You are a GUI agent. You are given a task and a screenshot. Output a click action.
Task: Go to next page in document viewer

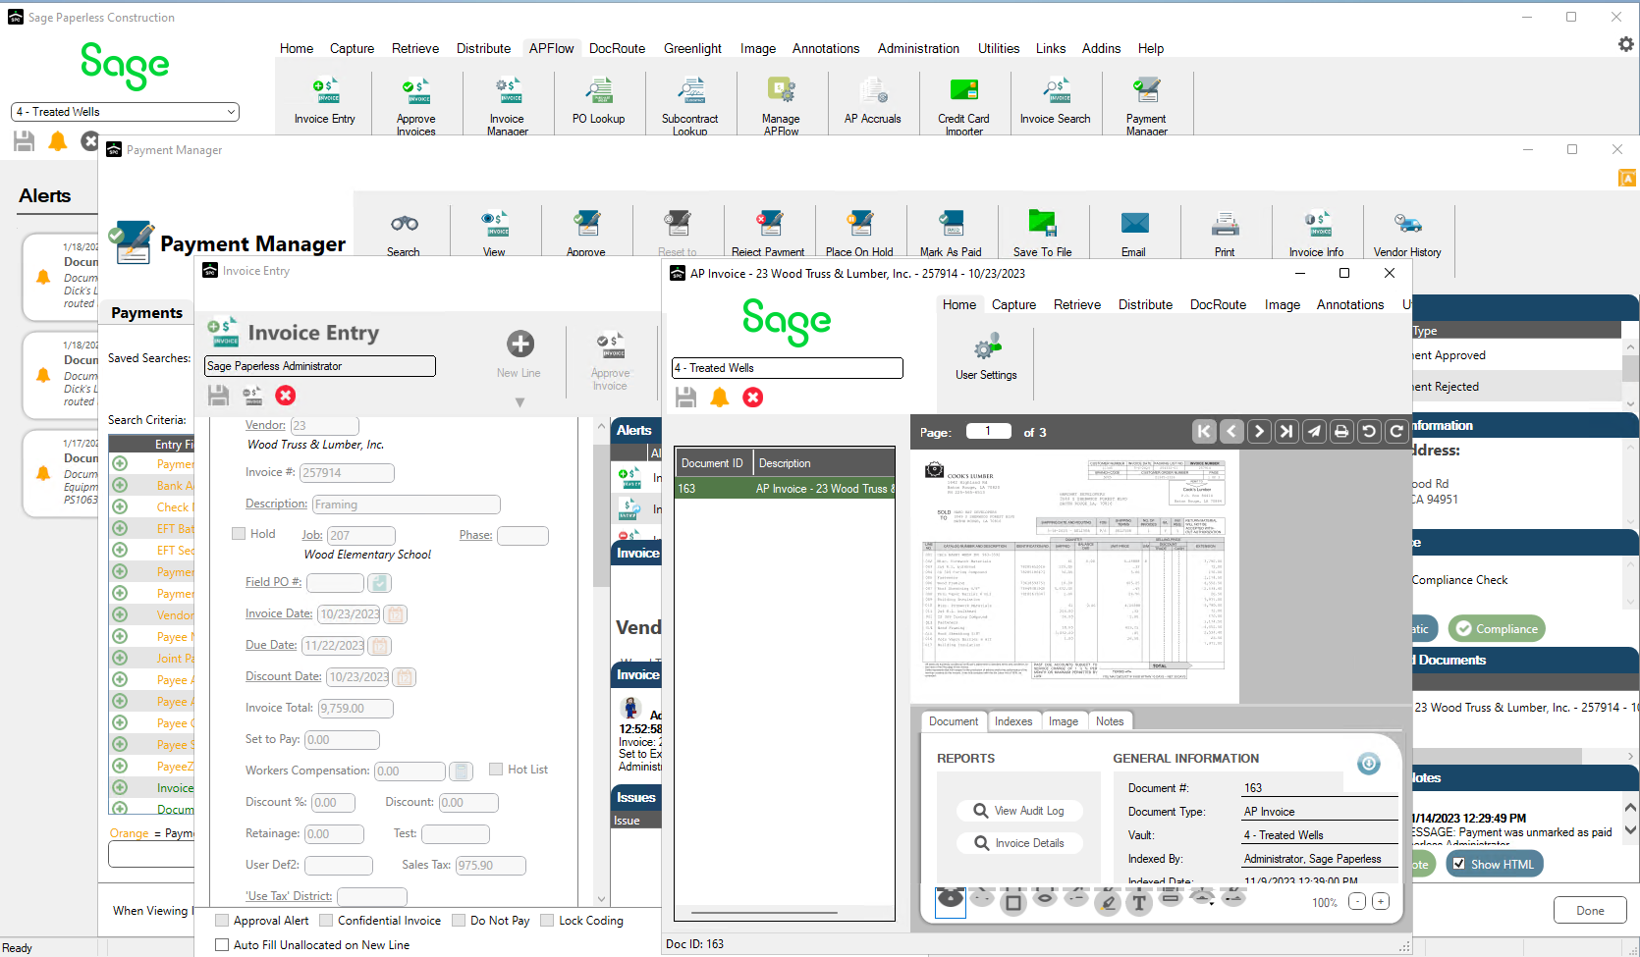1259,432
